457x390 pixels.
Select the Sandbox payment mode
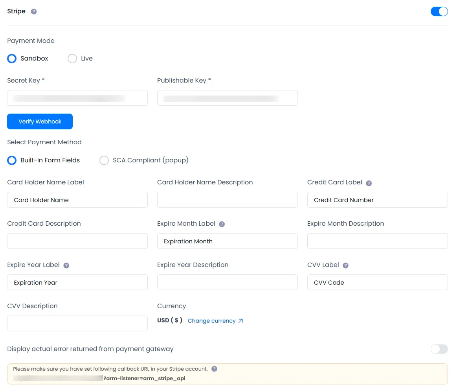(11, 58)
